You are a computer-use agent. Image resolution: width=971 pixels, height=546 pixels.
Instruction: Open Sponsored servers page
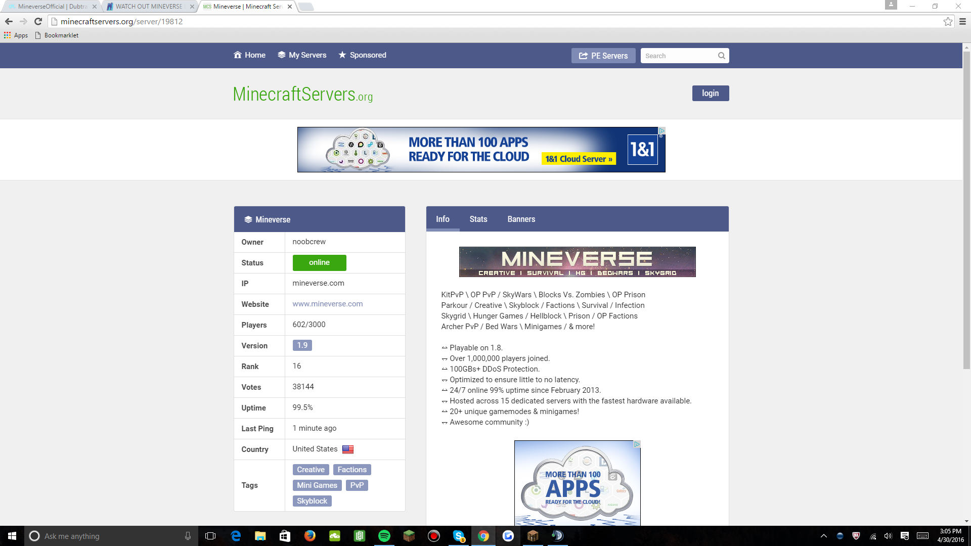pyautogui.click(x=362, y=55)
